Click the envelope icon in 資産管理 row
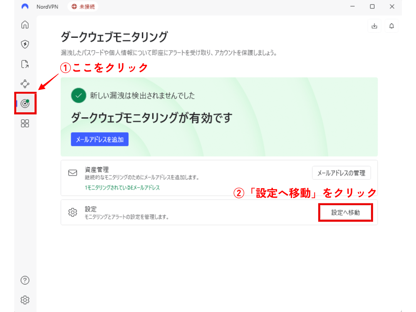Screen dimensions: 416x312 pos(73,173)
